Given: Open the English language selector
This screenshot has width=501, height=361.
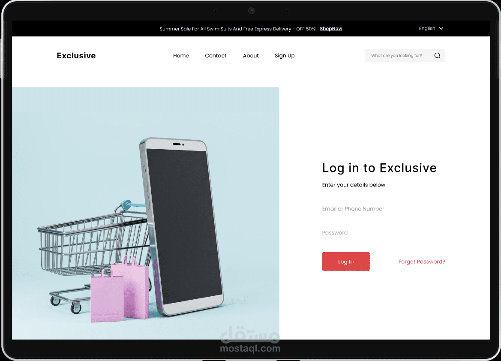Looking at the screenshot, I should (431, 28).
